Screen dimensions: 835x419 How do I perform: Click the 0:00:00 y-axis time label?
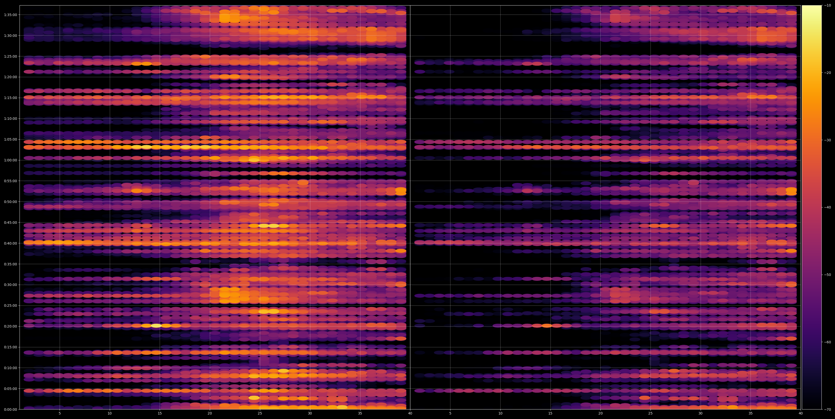[10, 409]
